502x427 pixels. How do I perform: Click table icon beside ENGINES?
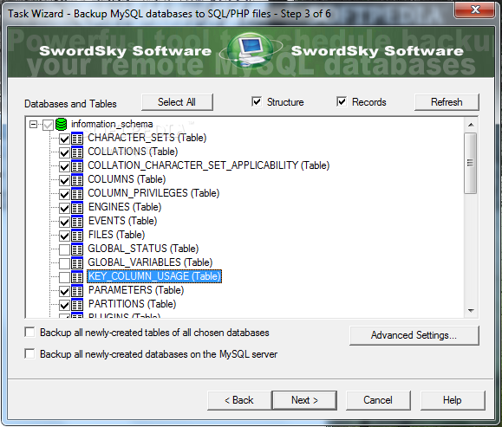77,208
